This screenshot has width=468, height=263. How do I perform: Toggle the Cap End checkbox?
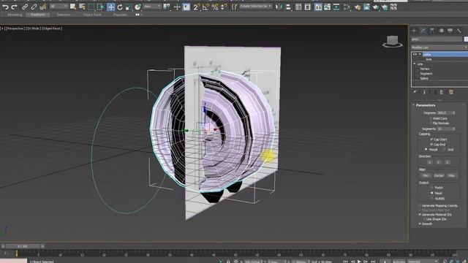431,145
